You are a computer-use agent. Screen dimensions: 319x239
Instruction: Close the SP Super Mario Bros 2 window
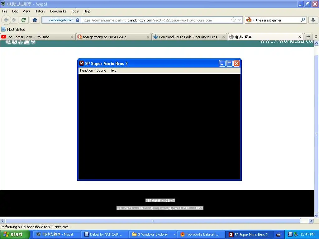[236, 63]
